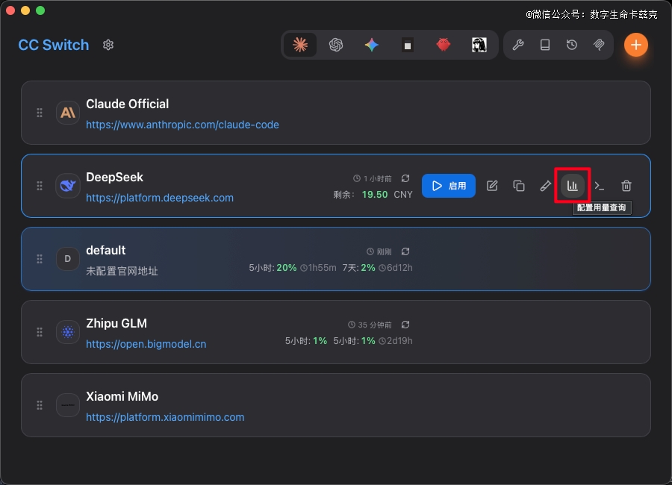Open the platform.xiaomimimo.com link

[165, 417]
